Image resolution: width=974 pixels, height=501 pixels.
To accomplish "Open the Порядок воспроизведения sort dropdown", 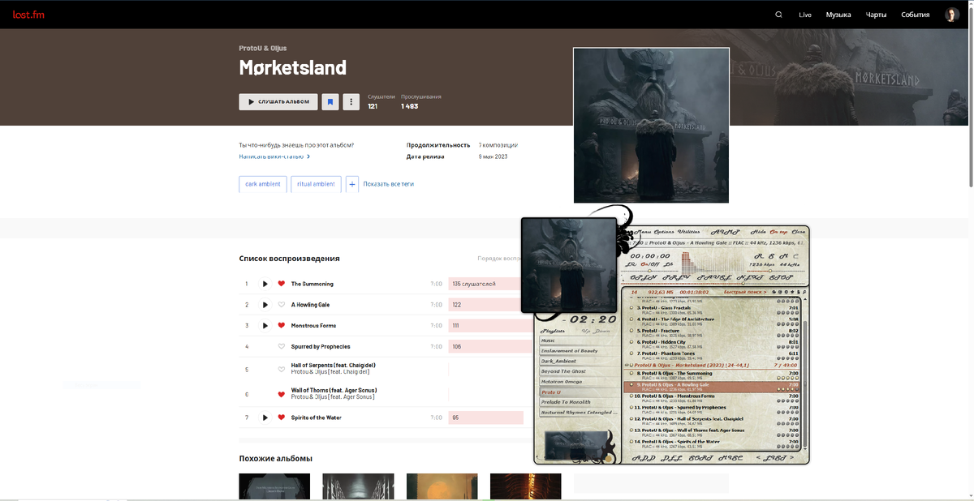I will click(499, 259).
